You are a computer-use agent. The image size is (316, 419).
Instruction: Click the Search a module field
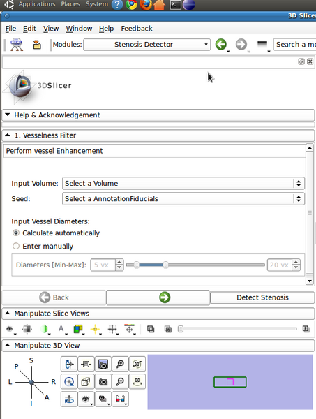pyautogui.click(x=294, y=45)
